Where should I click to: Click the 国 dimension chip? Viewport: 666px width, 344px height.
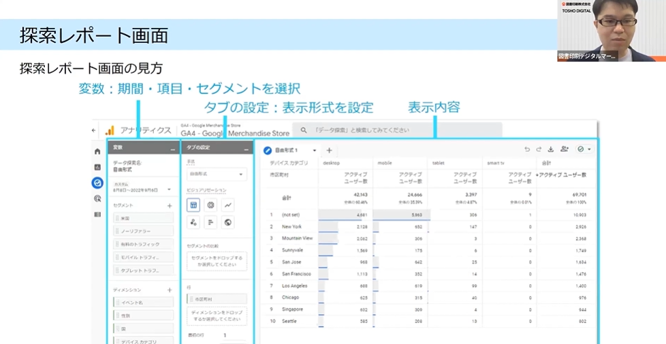(144, 328)
